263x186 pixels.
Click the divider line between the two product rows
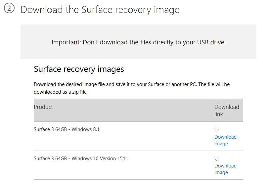(132, 151)
